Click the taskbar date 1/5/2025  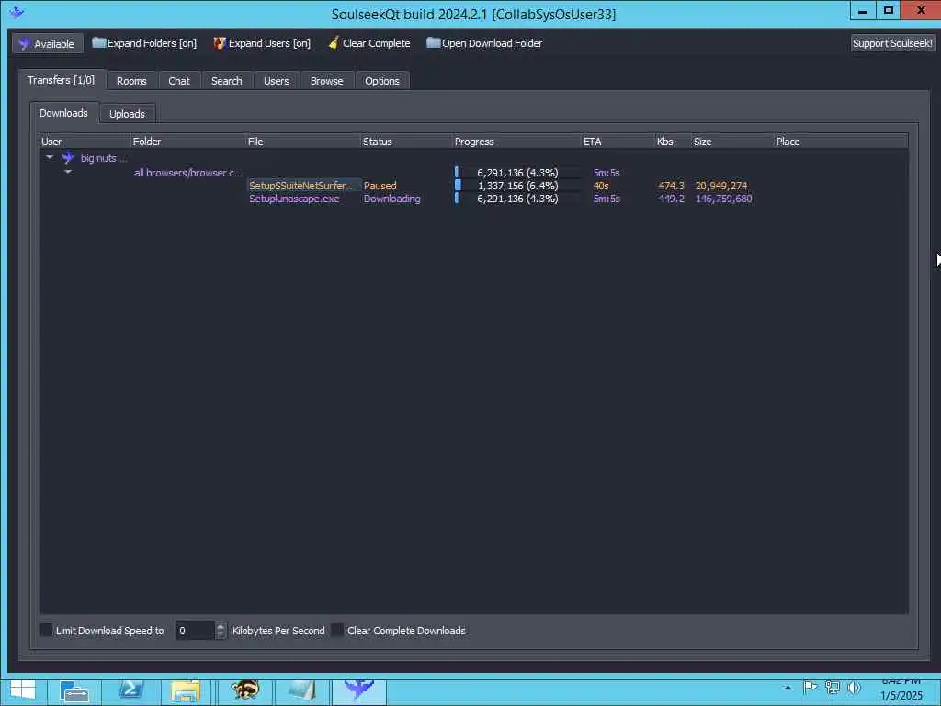(901, 696)
